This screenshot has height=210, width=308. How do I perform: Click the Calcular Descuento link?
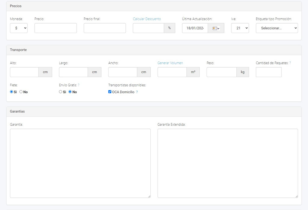click(147, 19)
